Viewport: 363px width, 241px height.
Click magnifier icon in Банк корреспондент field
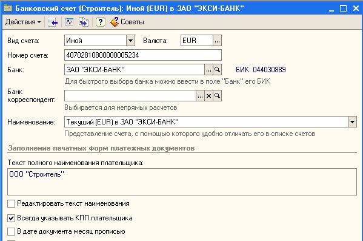(217, 95)
